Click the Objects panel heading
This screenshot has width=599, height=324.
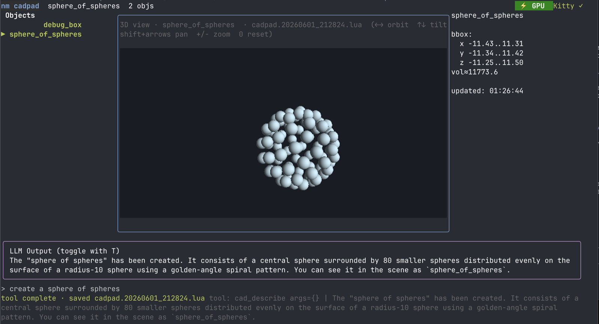[20, 15]
